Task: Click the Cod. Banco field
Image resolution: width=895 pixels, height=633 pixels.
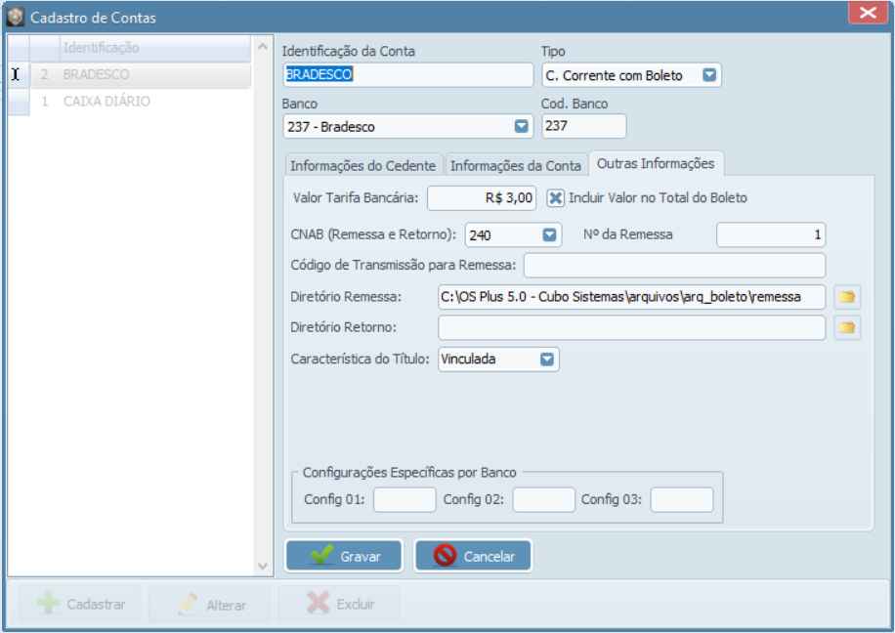Action: click(x=584, y=126)
